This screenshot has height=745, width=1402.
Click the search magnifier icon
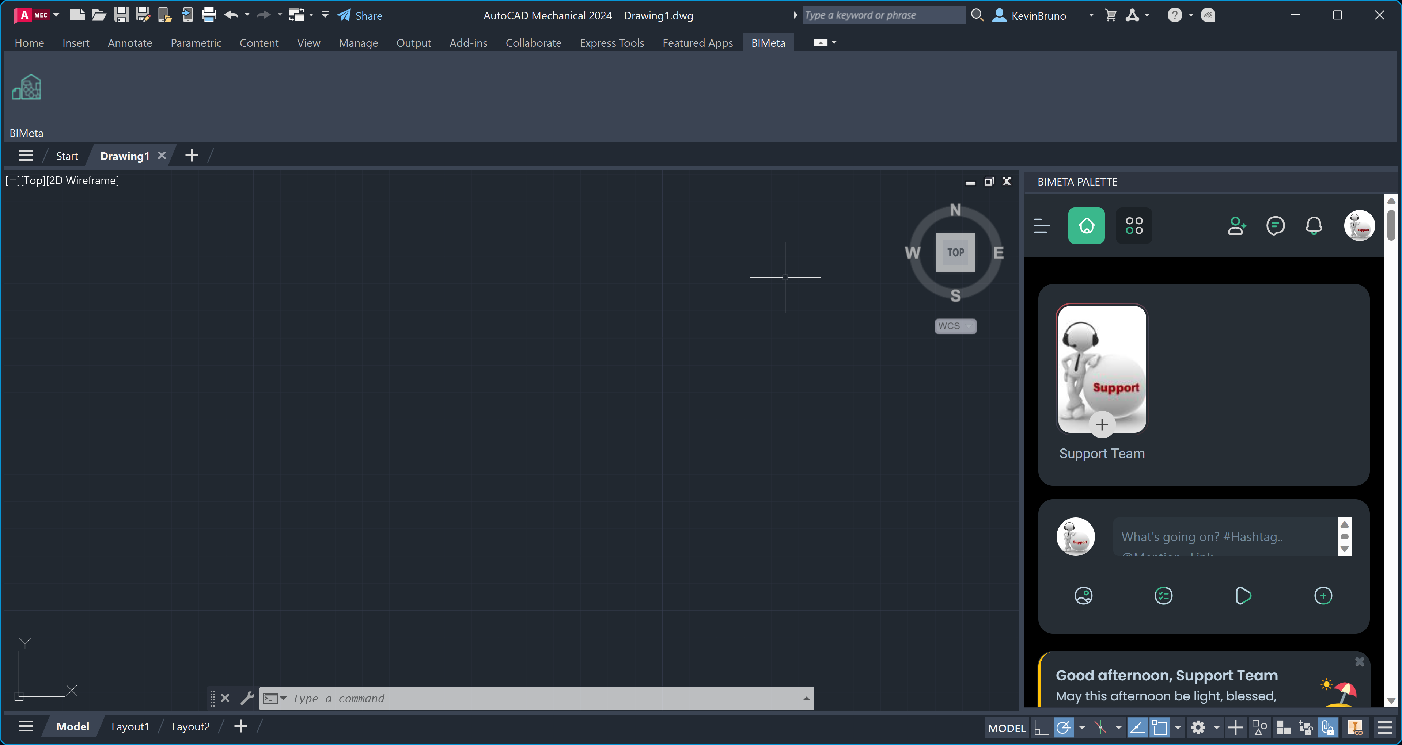pos(977,15)
